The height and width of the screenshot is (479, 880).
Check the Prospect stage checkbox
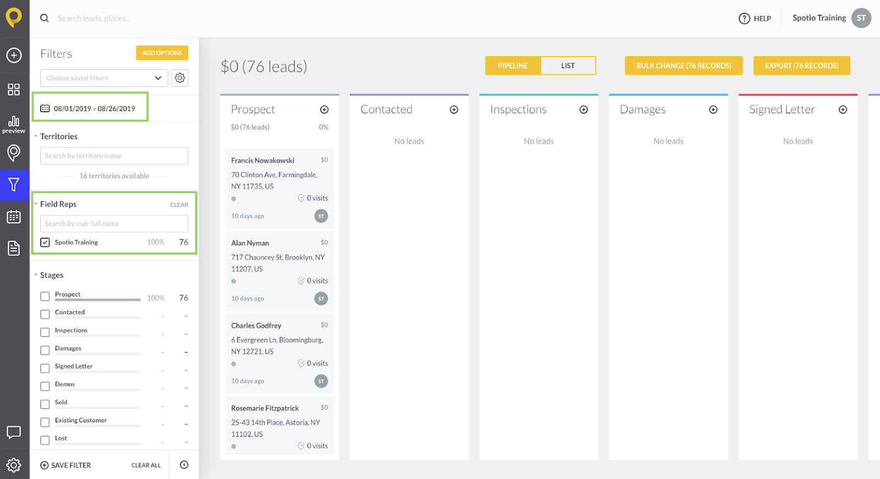pyautogui.click(x=45, y=296)
